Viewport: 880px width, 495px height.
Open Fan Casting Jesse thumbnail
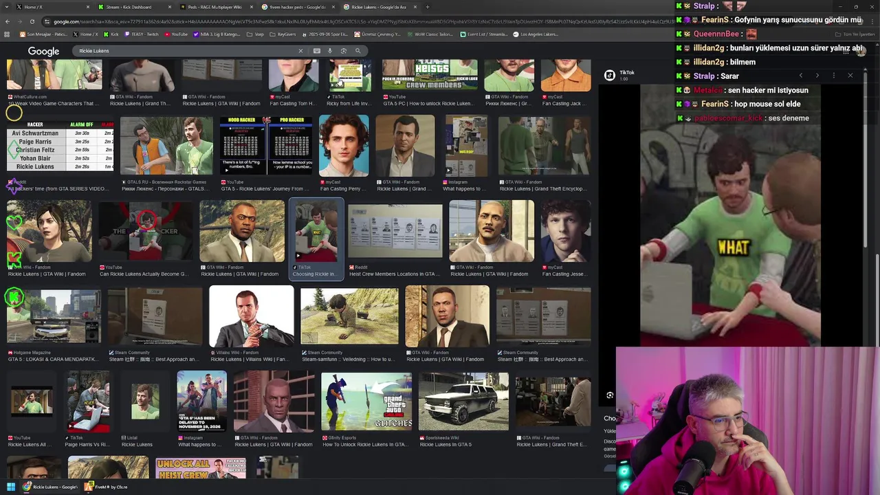(565, 231)
